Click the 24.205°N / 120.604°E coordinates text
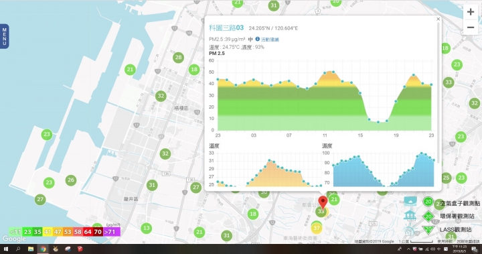The image size is (482, 254). click(273, 28)
